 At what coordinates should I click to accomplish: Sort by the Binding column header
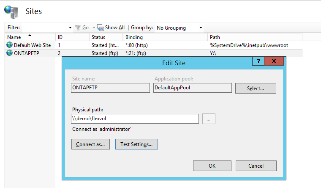[165, 37]
